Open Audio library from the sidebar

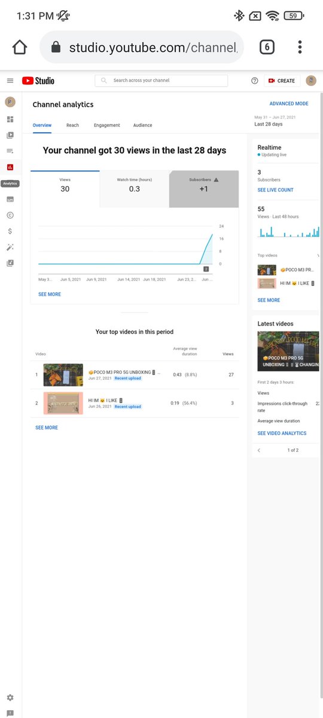coord(10,263)
